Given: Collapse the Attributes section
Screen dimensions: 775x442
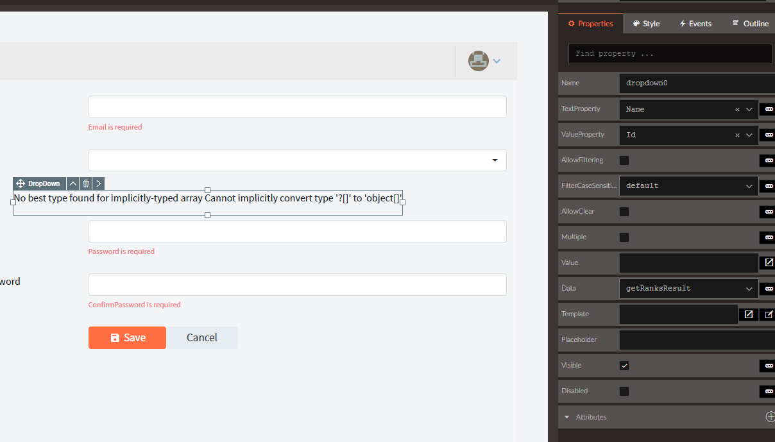Looking at the screenshot, I should (566, 417).
